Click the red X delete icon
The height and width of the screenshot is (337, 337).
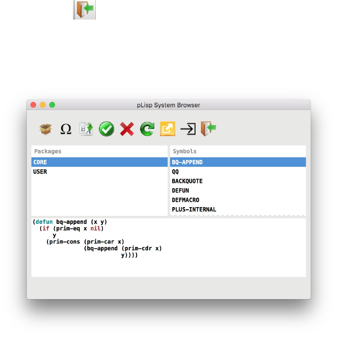(127, 129)
